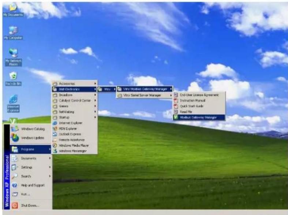288x215 pixels.
Task: Select the Vlinx submenu folder
Action: click(x=107, y=89)
